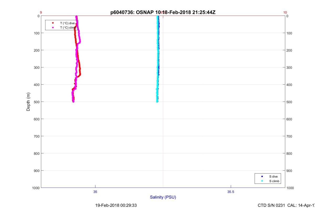The width and height of the screenshot is (315, 211).
Task: Select the 'T (°C) climb' legend label
Action: pyautogui.click(x=68, y=27)
